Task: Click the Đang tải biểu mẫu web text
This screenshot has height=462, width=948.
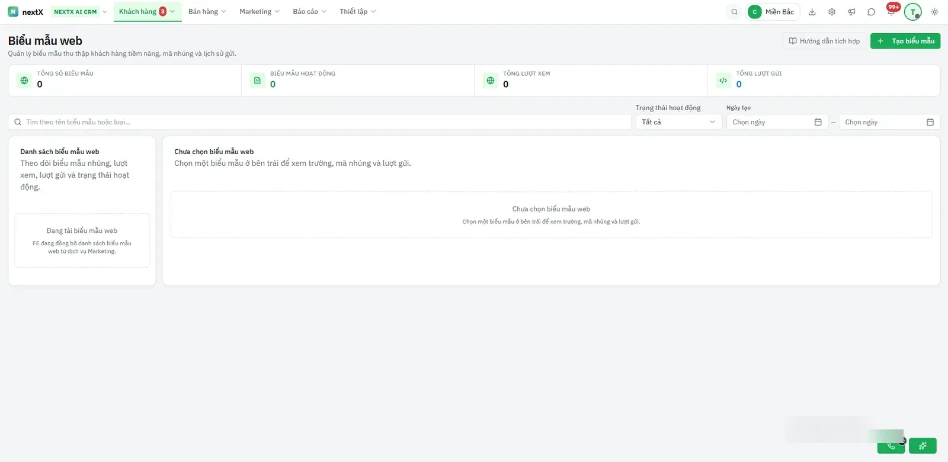Action: click(82, 231)
